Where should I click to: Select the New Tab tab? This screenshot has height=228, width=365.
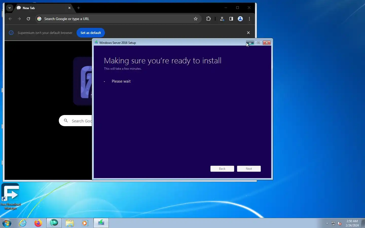(x=43, y=8)
